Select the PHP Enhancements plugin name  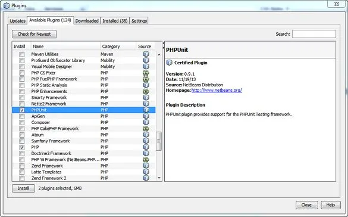pyautogui.click(x=49, y=91)
